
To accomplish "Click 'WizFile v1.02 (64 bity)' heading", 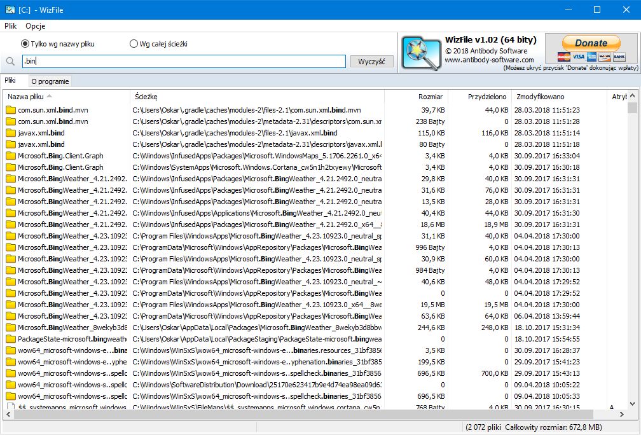I will 490,39.
